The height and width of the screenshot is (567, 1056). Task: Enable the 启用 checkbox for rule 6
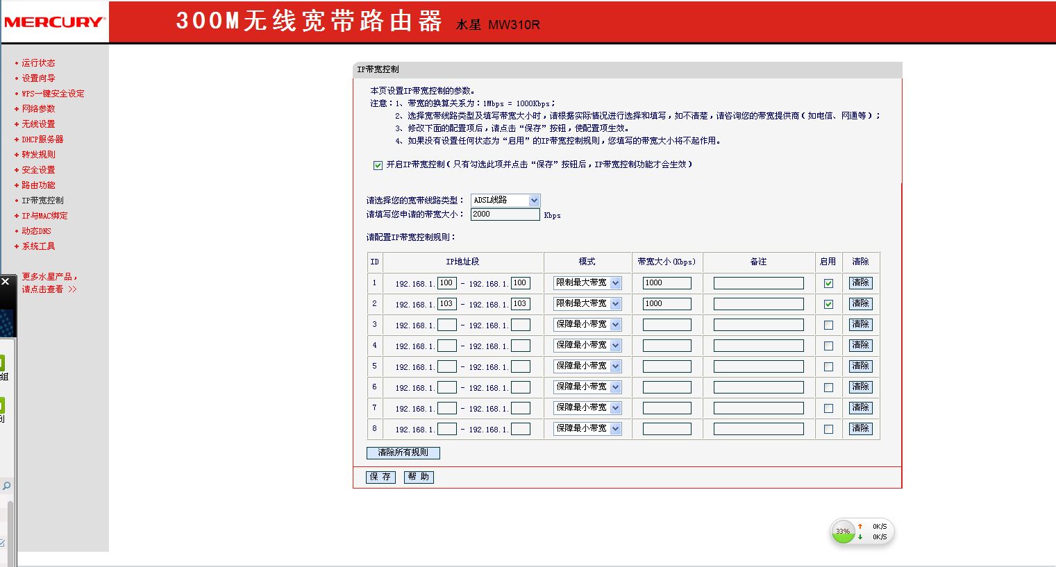point(828,387)
